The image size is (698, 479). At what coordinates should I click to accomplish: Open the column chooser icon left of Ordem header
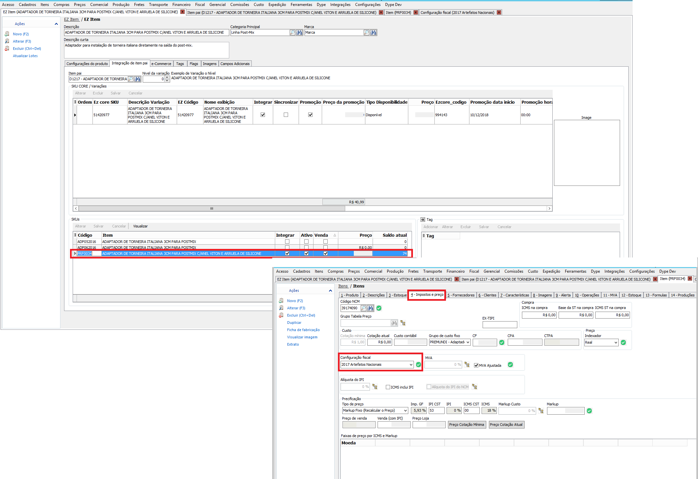click(x=75, y=102)
